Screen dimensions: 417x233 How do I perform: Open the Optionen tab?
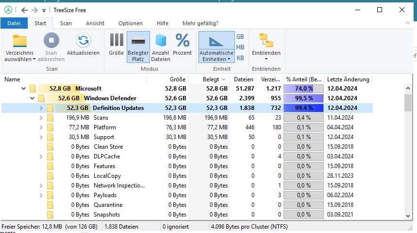(131, 23)
